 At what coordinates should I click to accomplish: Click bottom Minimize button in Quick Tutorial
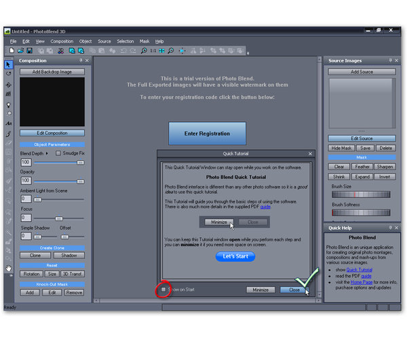(260, 290)
